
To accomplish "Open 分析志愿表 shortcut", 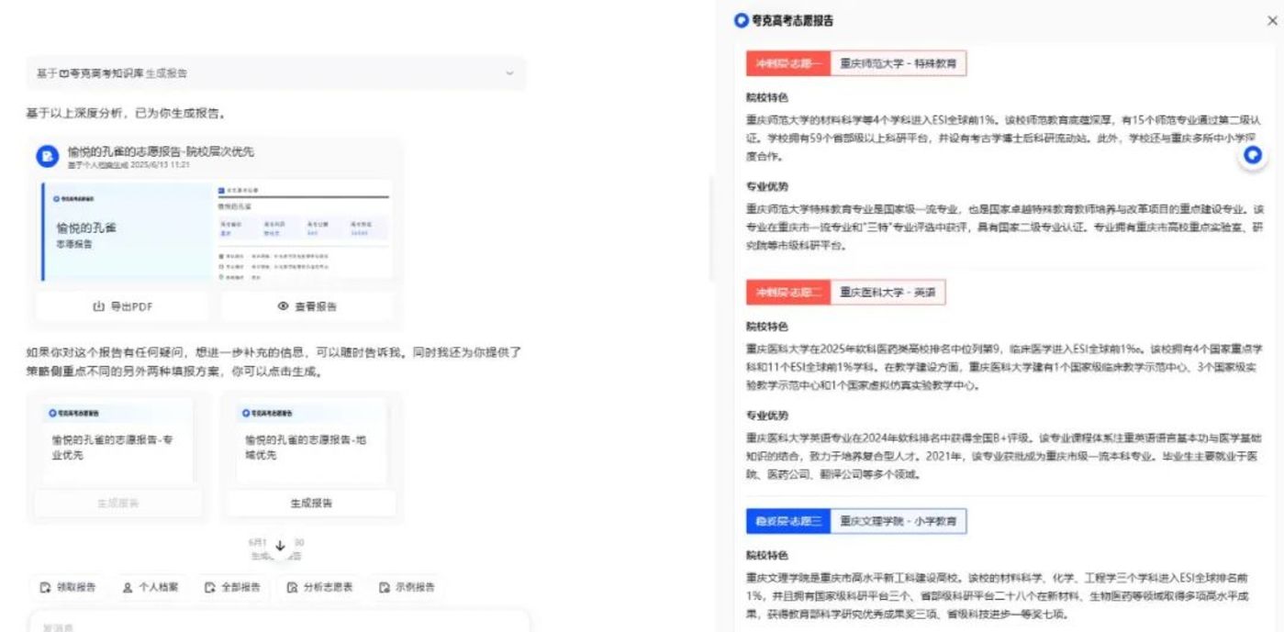I will 319,587.
